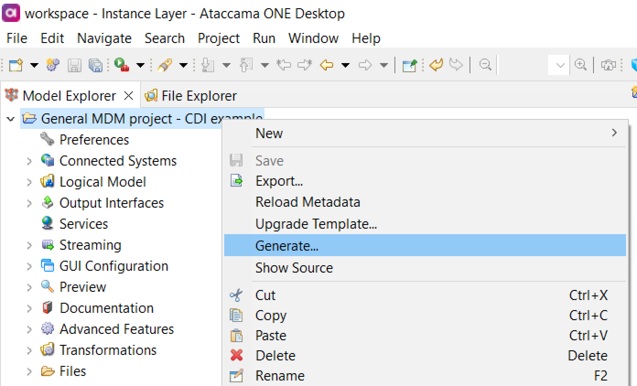637x386 pixels.
Task: Click the Next Edit Location icon
Action: (x=304, y=65)
